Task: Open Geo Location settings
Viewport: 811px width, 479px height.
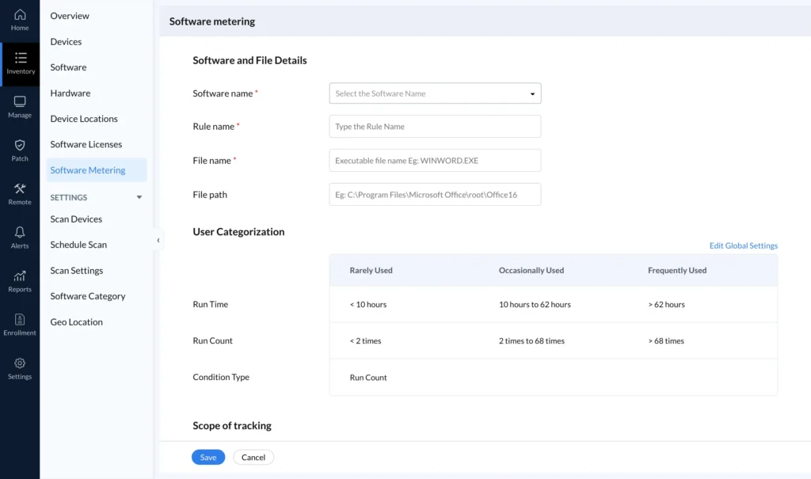Action: (x=77, y=321)
